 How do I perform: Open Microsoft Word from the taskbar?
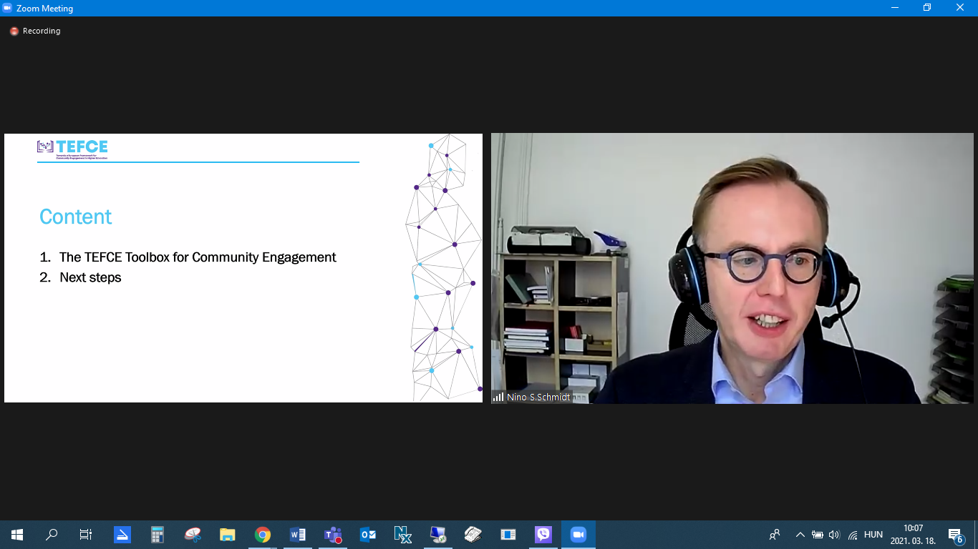pos(298,535)
